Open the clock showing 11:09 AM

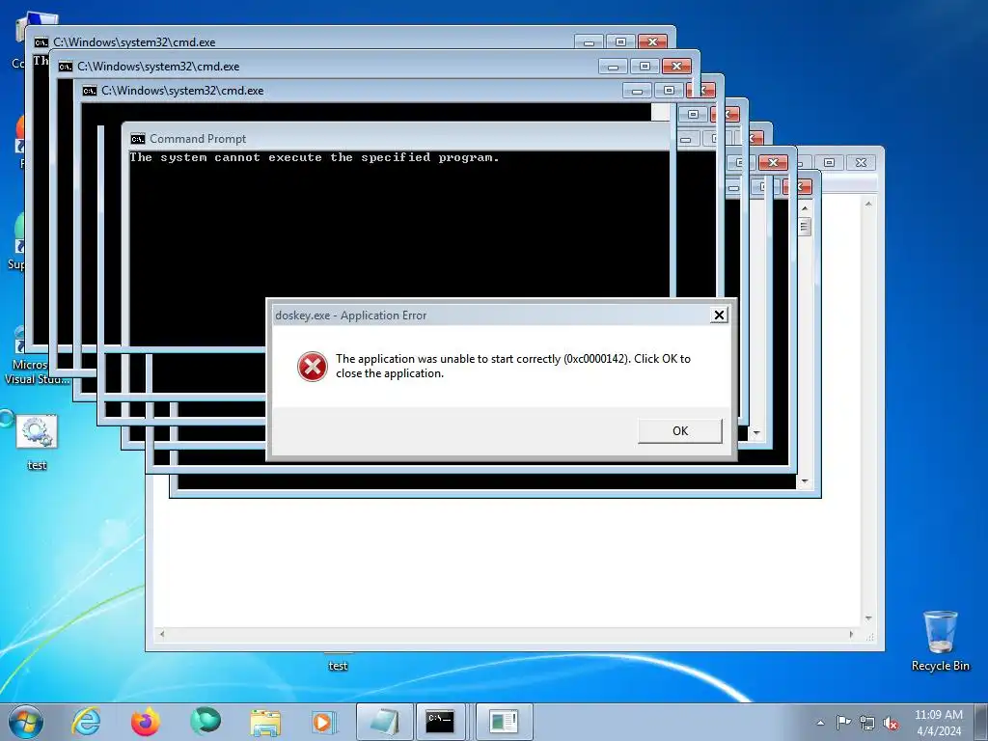pos(938,723)
